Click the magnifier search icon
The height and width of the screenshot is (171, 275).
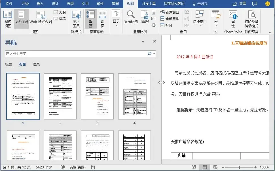[x=149, y=54]
